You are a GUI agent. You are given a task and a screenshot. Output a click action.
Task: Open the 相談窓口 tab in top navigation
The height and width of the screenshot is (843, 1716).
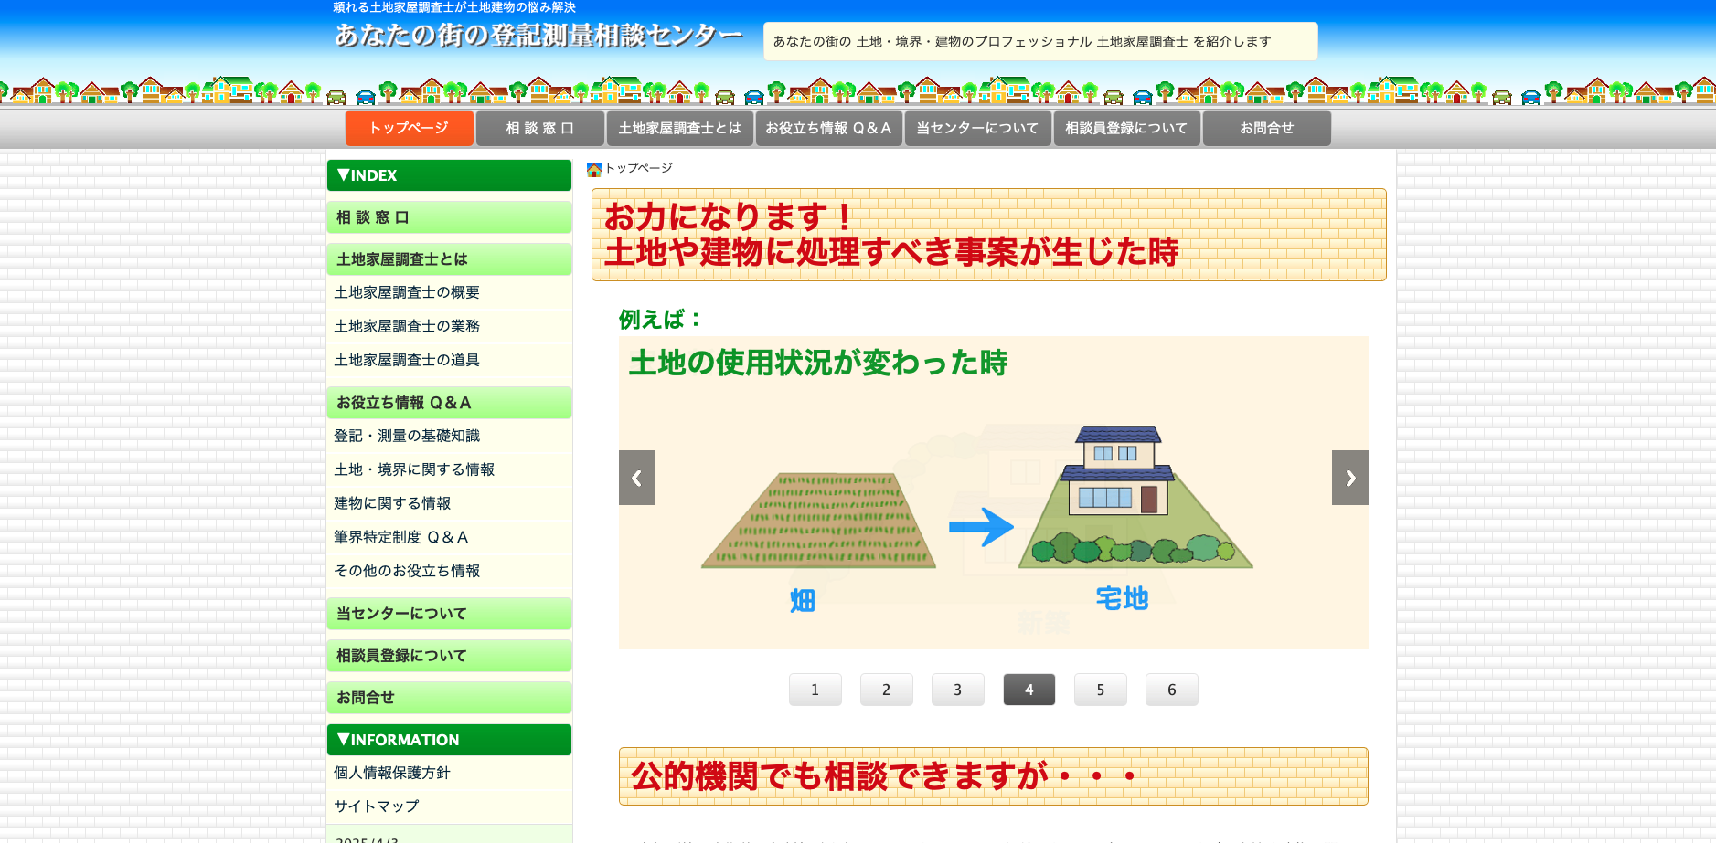[x=540, y=128]
